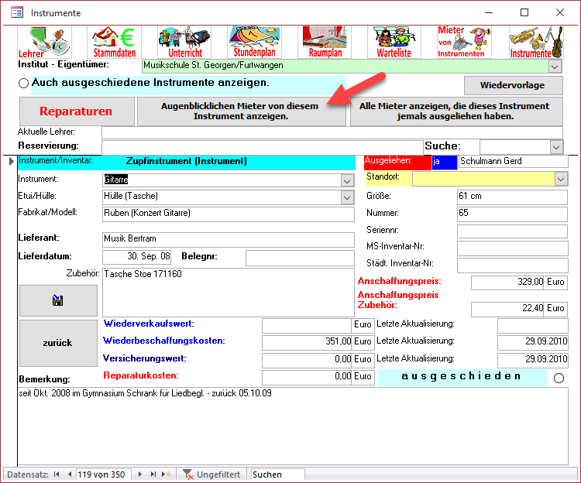Toggle the 'ausgeschieden' radio button
Image resolution: width=581 pixels, height=483 pixels.
[559, 378]
